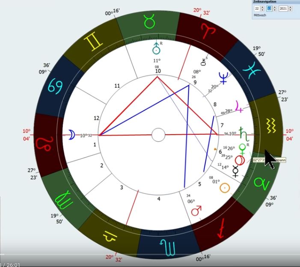Decrease the month value in Zeitnavigation
Screen dimensions: 300x267
click(x=275, y=10)
